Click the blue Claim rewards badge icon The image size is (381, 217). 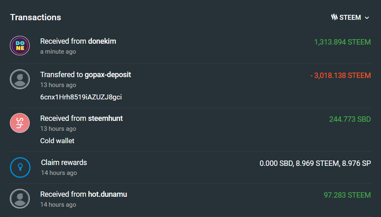click(x=20, y=167)
